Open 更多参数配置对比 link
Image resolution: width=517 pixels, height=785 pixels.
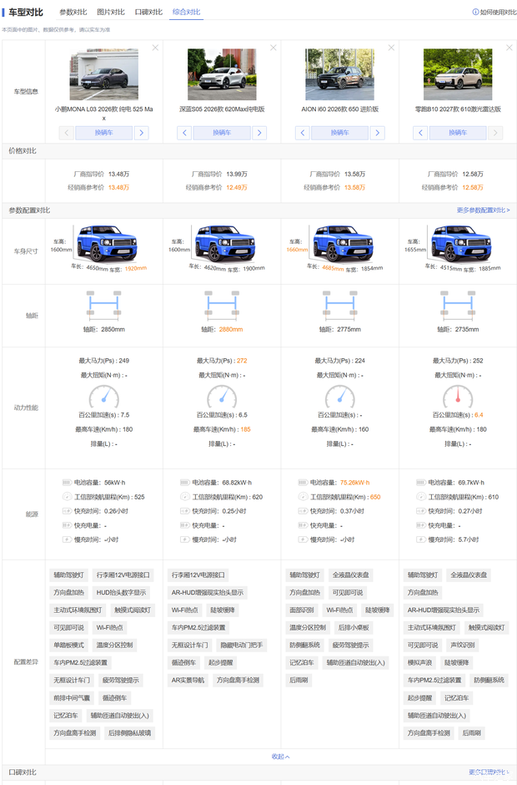click(483, 210)
